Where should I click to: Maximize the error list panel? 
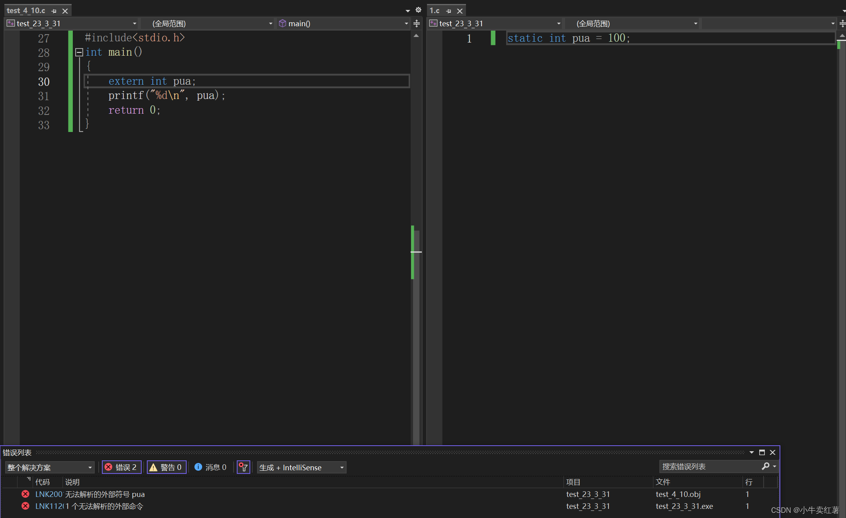click(x=762, y=452)
